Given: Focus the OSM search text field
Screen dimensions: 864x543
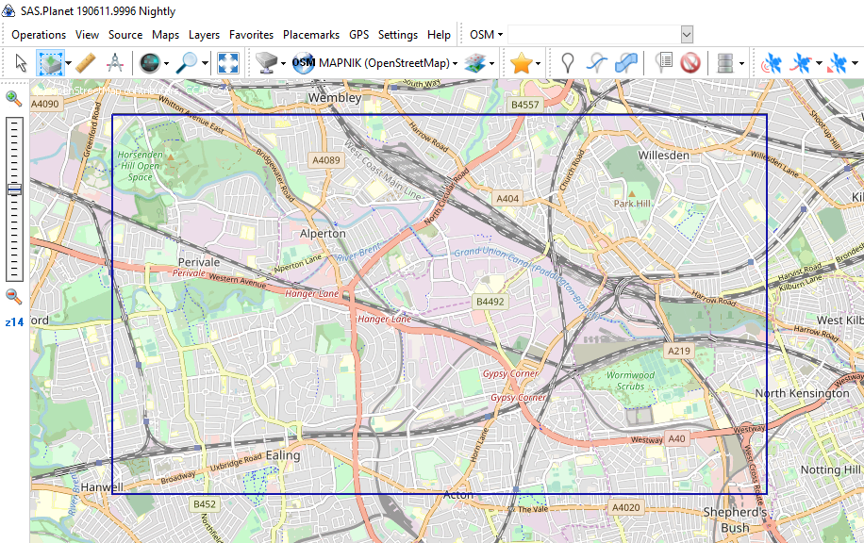Looking at the screenshot, I should coord(594,35).
